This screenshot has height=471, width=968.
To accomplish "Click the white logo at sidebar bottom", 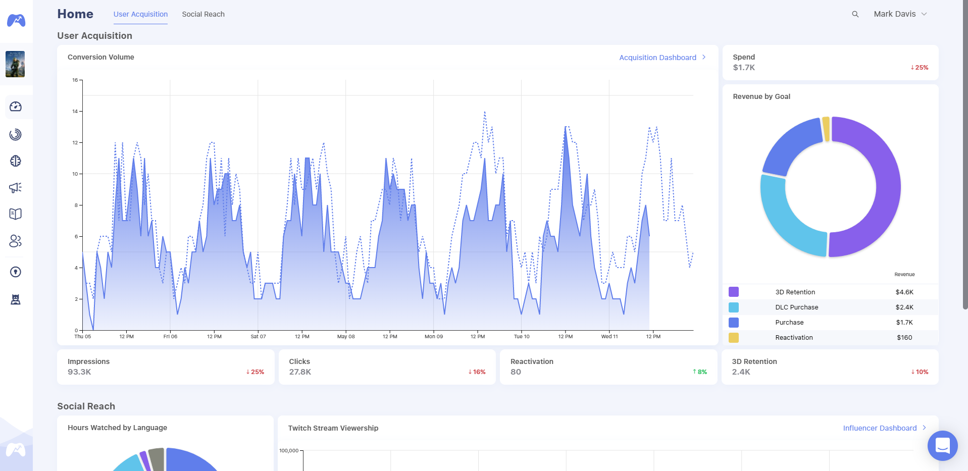I will coord(16,449).
